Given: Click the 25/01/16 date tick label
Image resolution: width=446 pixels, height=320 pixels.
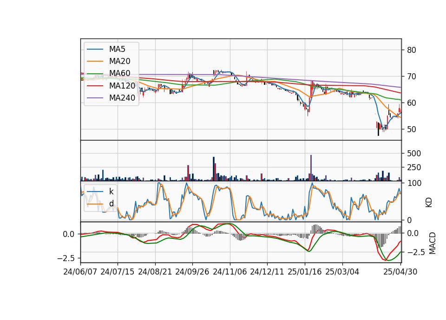Looking at the screenshot, I should point(305,272).
